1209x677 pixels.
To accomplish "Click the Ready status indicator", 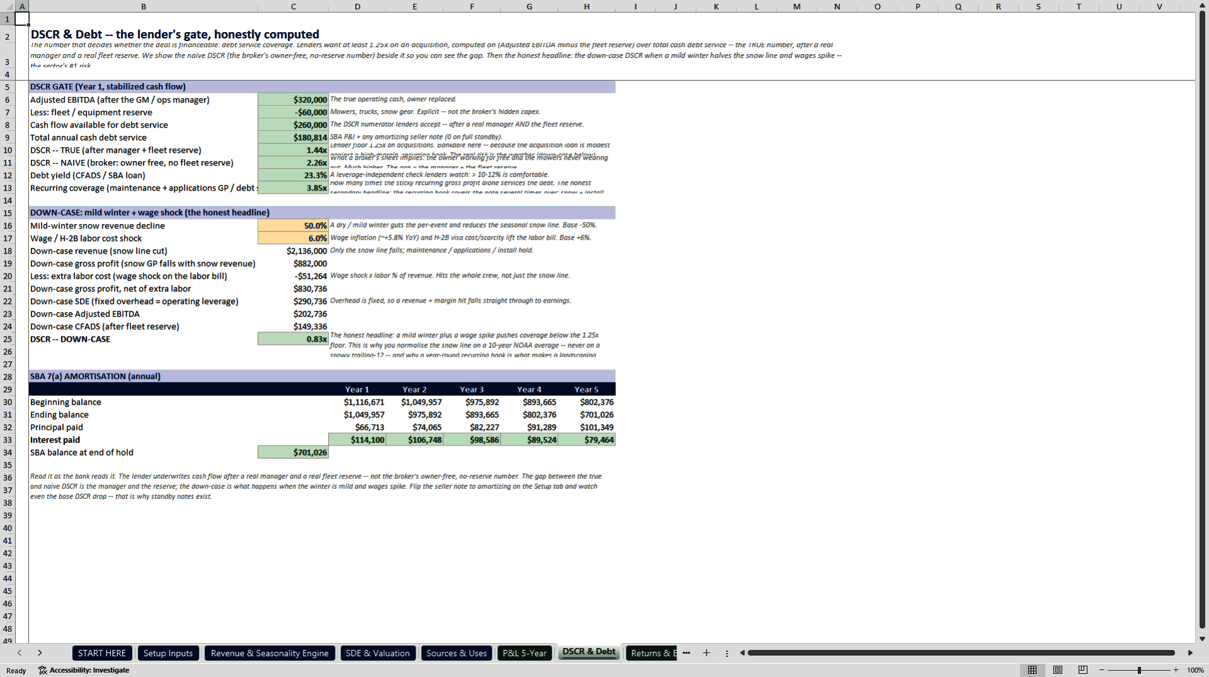I will pos(16,671).
